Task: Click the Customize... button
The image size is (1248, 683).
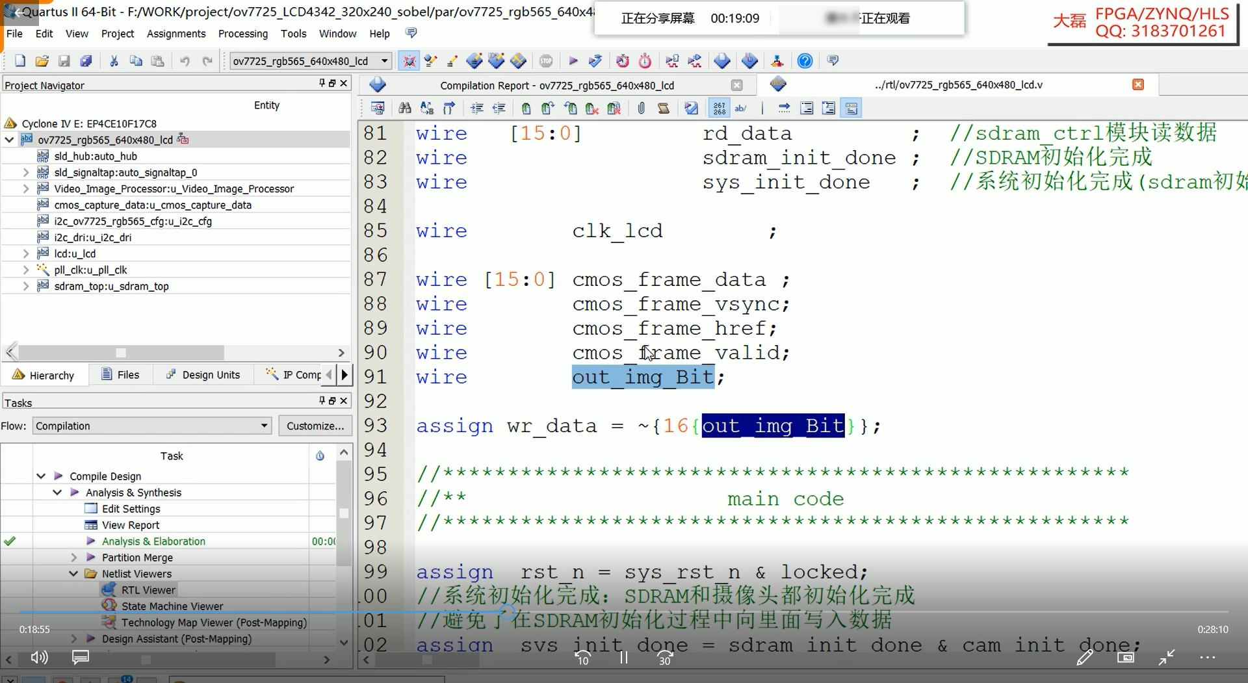Action: [315, 426]
